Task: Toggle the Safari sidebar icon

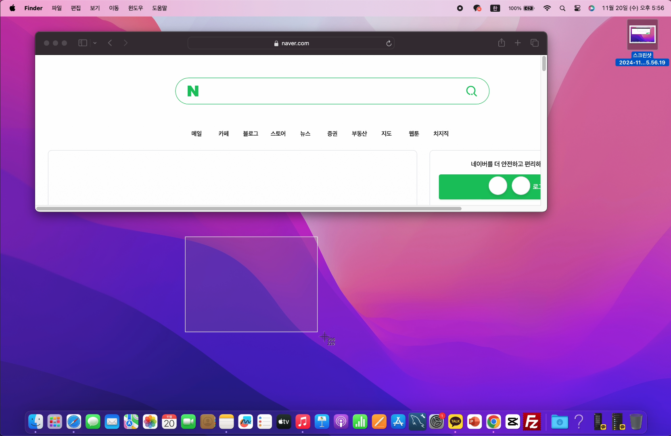Action: pyautogui.click(x=83, y=43)
